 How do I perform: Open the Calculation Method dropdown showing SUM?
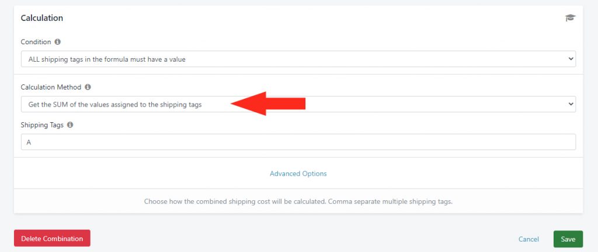(x=298, y=104)
